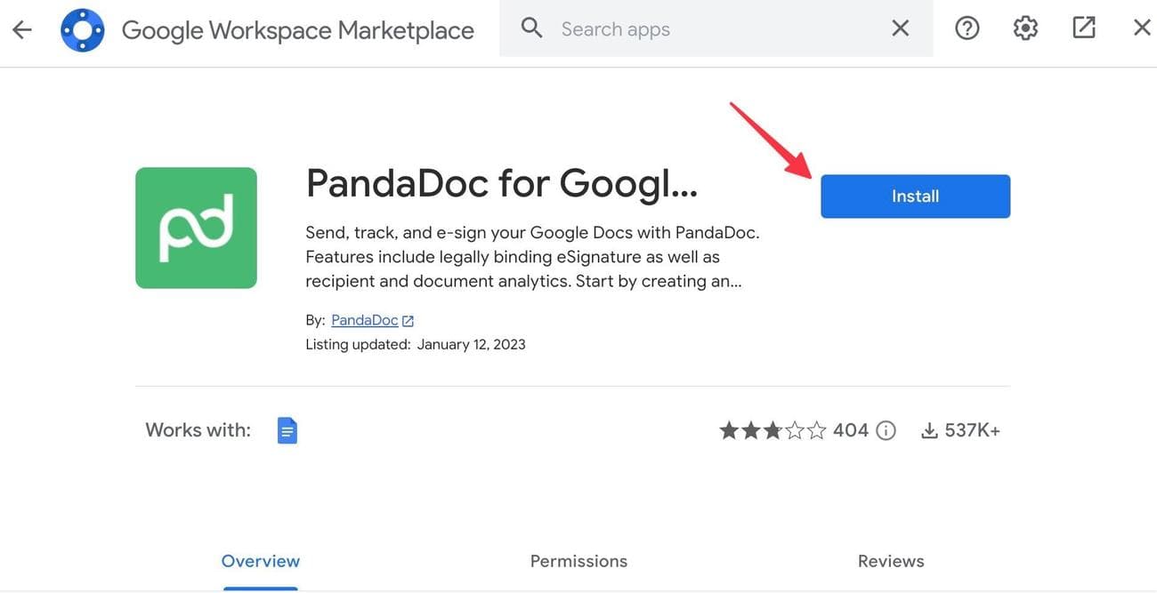The height and width of the screenshot is (593, 1157).
Task: Click the Google Workspace Marketplace logo
Action: coord(82,27)
